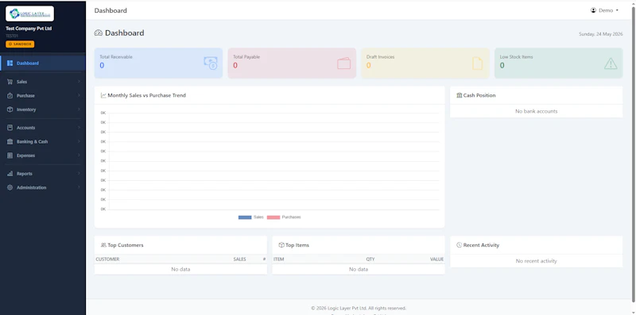Click the bank icon next to Cash Position
The height and width of the screenshot is (315, 636).
pyautogui.click(x=460, y=95)
